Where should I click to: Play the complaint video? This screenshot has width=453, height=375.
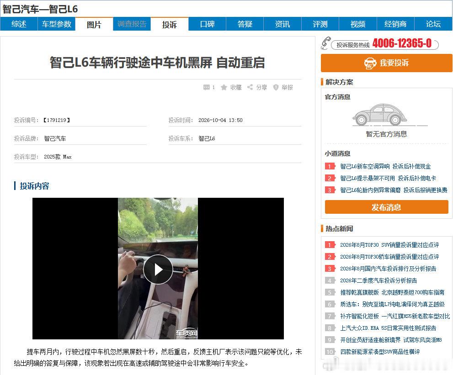point(158,269)
